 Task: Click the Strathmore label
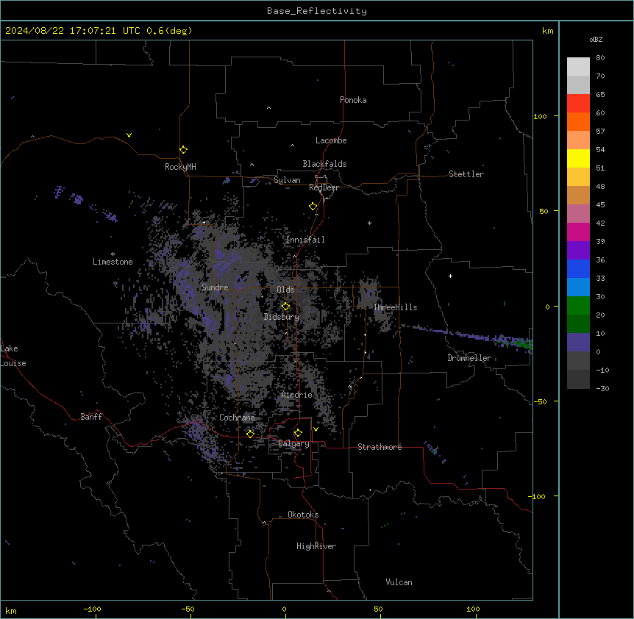click(380, 447)
